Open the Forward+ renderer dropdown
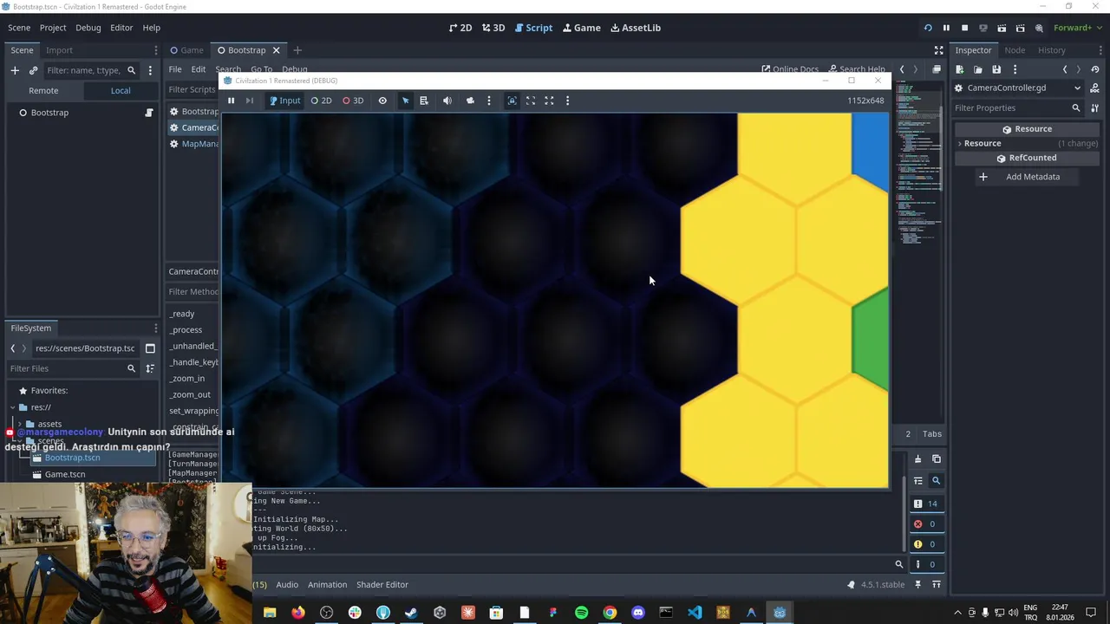The width and height of the screenshot is (1110, 624). pyautogui.click(x=1077, y=28)
